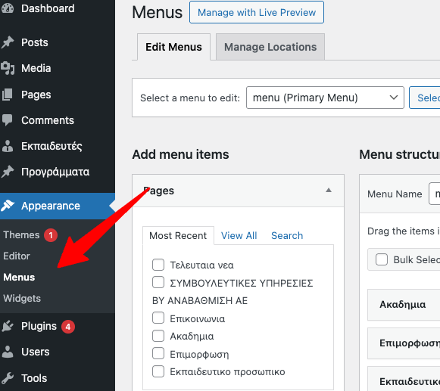Screen dimensions: 440x391
Task: Check the ΣΥΜΒΟΥΛΕΥΤΙΚΕΣ ΥΠΗΡΕΣΙΕΣ page checkbox
Action: click(x=158, y=283)
